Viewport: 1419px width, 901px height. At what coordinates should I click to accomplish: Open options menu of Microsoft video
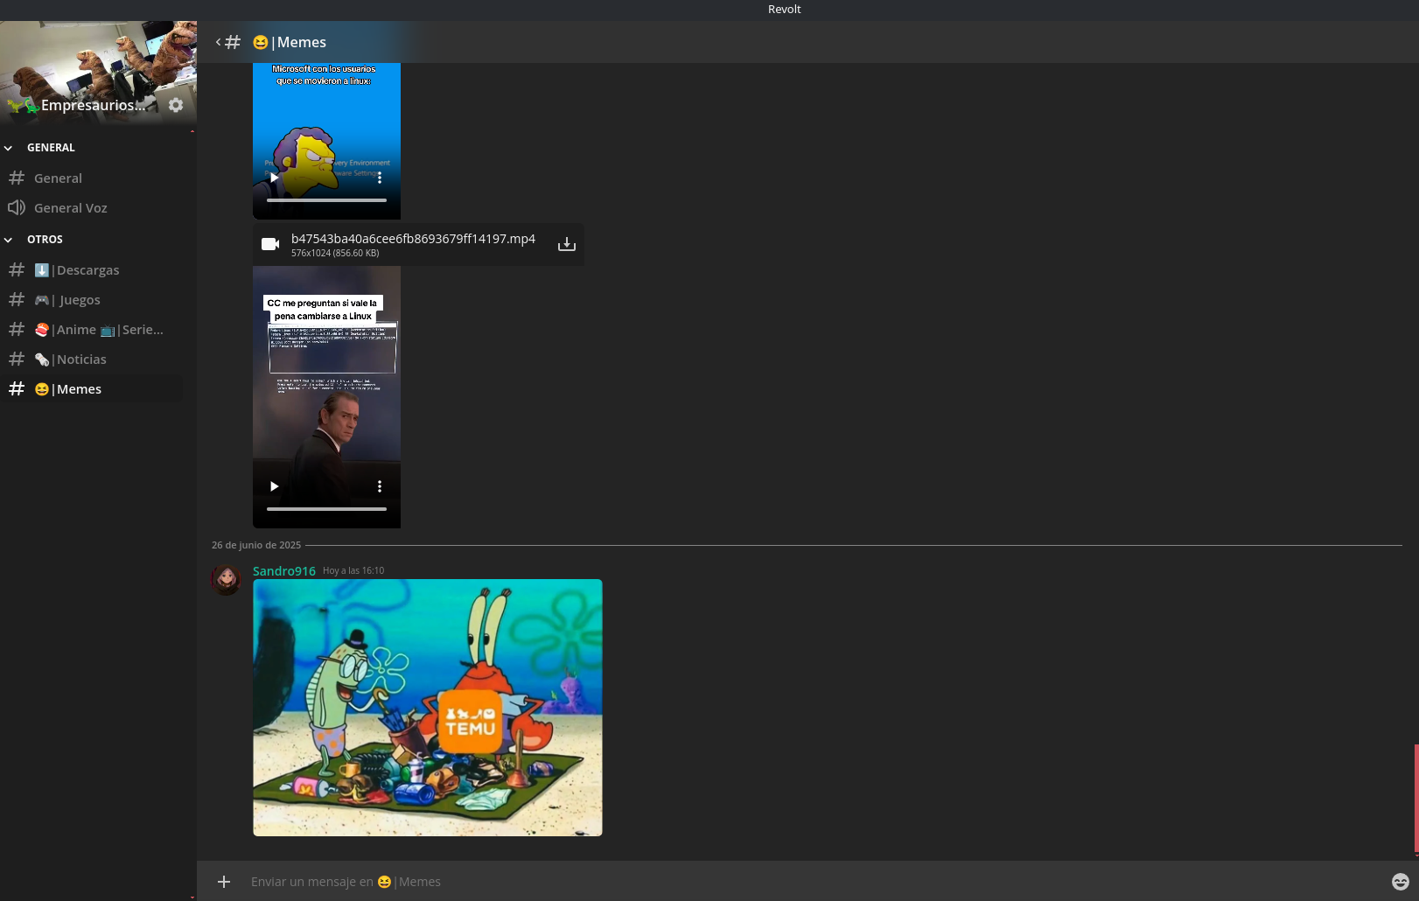[380, 178]
